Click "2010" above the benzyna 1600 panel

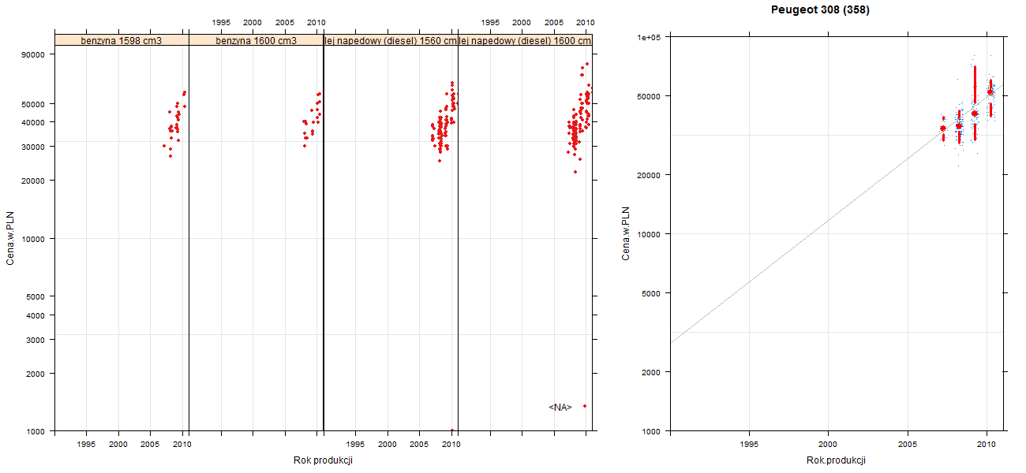tap(316, 22)
